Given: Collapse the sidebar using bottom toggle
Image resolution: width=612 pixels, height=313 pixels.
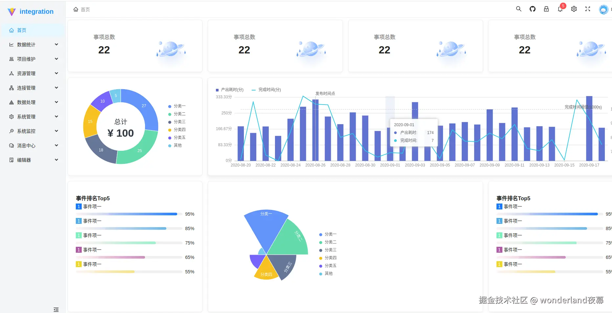Looking at the screenshot, I should pos(56,309).
